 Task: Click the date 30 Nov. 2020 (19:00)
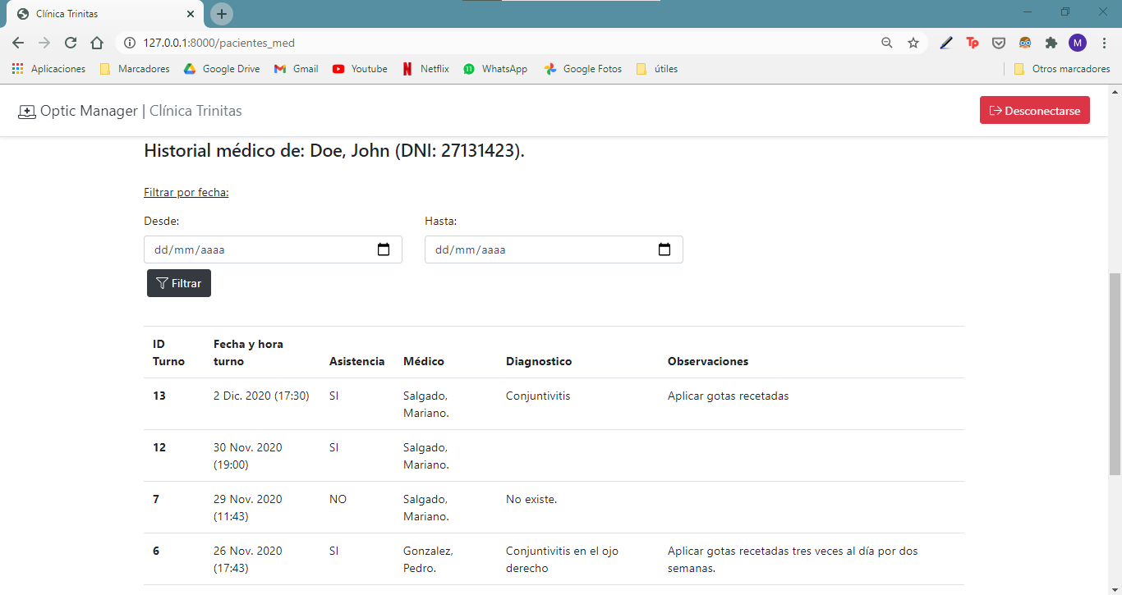(x=248, y=455)
